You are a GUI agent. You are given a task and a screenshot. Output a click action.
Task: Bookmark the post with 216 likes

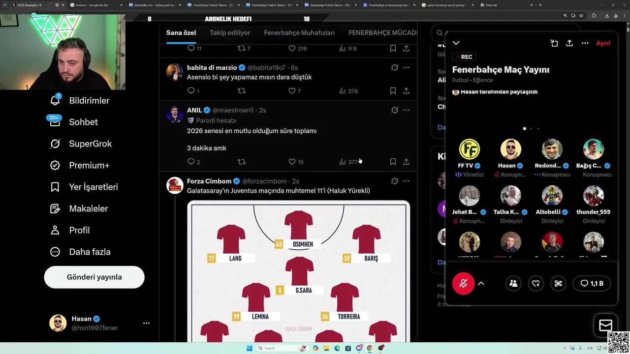393,49
